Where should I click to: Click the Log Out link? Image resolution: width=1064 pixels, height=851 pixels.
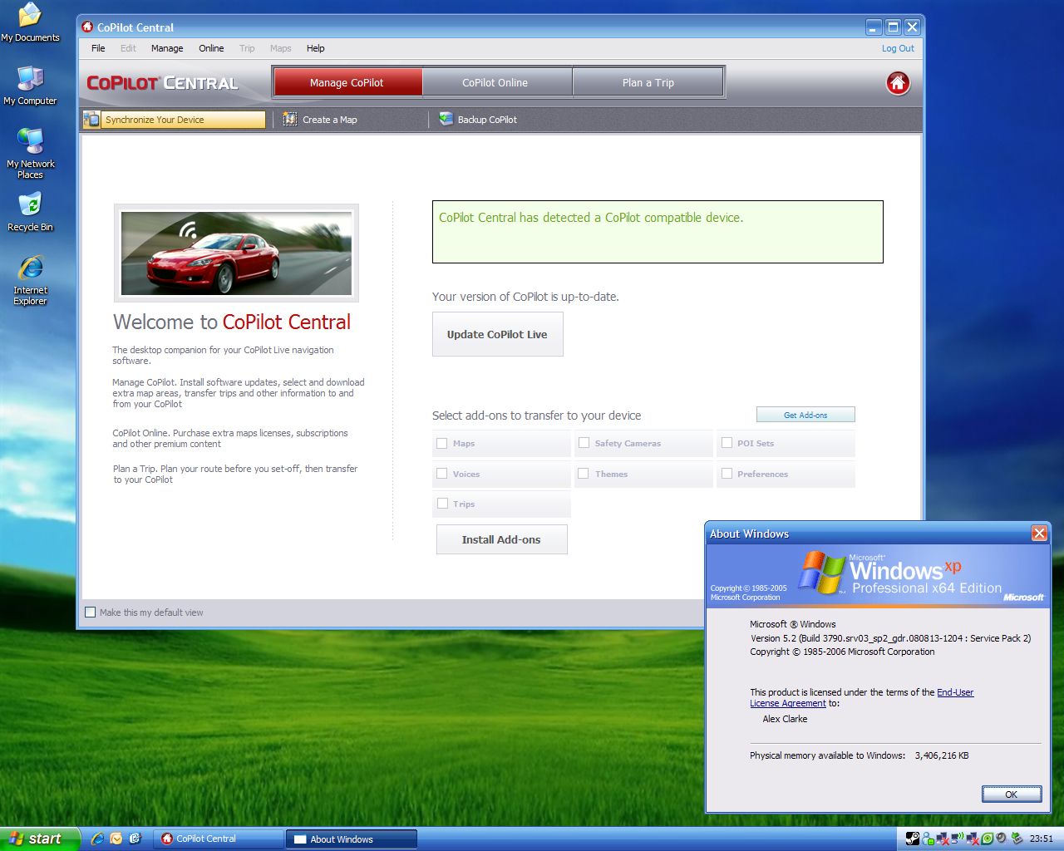click(x=898, y=48)
